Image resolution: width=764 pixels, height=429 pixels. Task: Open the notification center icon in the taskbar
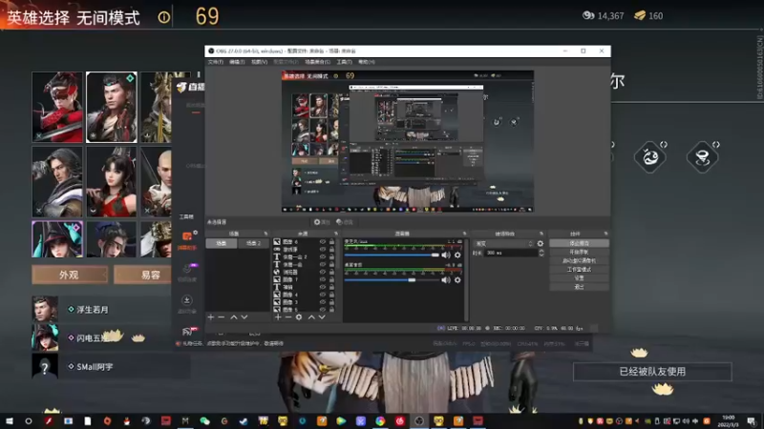click(x=752, y=420)
